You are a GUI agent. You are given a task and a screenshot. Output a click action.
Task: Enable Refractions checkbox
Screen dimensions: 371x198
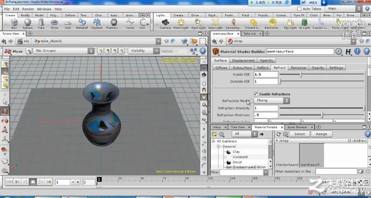click(255, 94)
